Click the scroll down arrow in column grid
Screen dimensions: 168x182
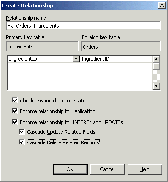tap(156, 86)
